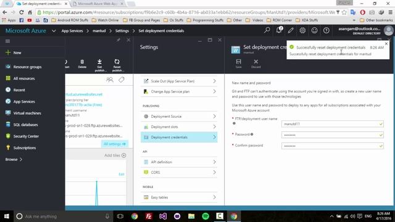The image size is (395, 222).
Task: Click the user account avatar
Action: [x=388, y=30]
